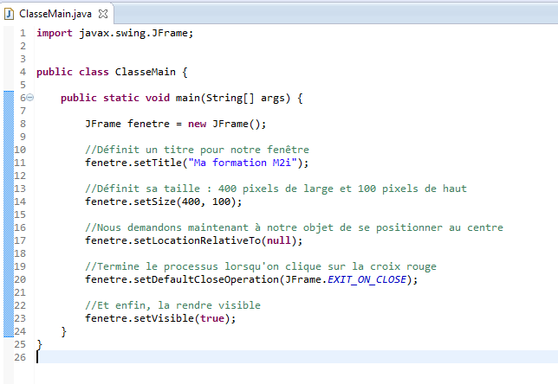Switch to the ClasseMain.java tab
Screen dimensions: 558x384
pos(54,12)
